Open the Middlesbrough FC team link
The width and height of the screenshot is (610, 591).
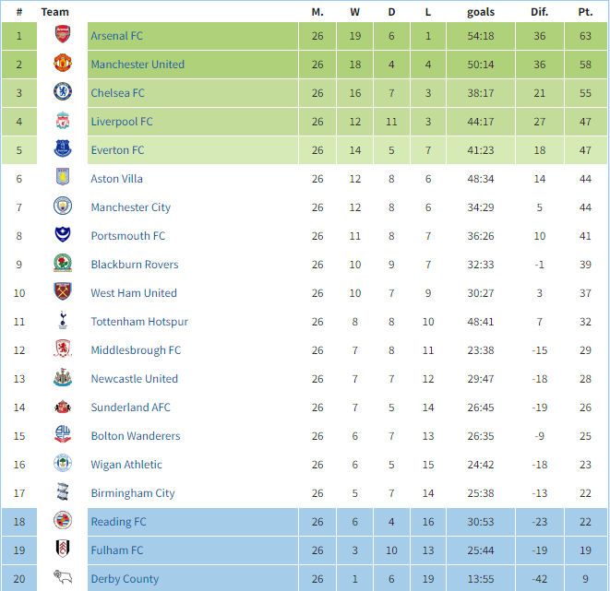tap(136, 350)
